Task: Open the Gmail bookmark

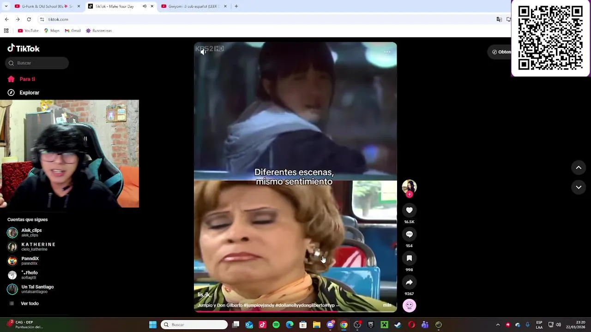Action: coord(73,31)
